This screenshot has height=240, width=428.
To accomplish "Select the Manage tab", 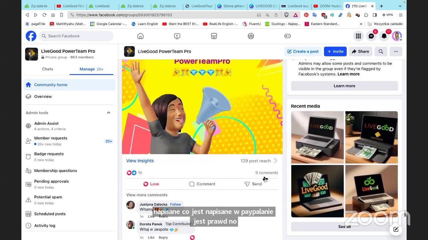I will 91,69.
